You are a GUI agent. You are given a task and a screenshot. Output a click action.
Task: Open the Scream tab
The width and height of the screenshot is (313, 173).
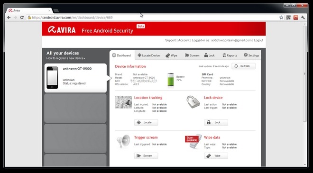coord(192,55)
